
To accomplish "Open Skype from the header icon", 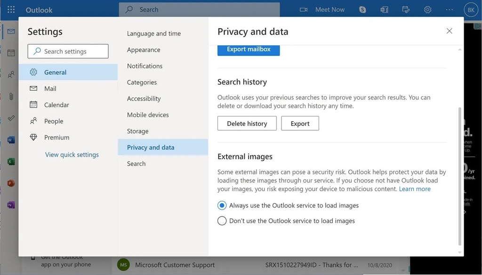I will [x=363, y=9].
